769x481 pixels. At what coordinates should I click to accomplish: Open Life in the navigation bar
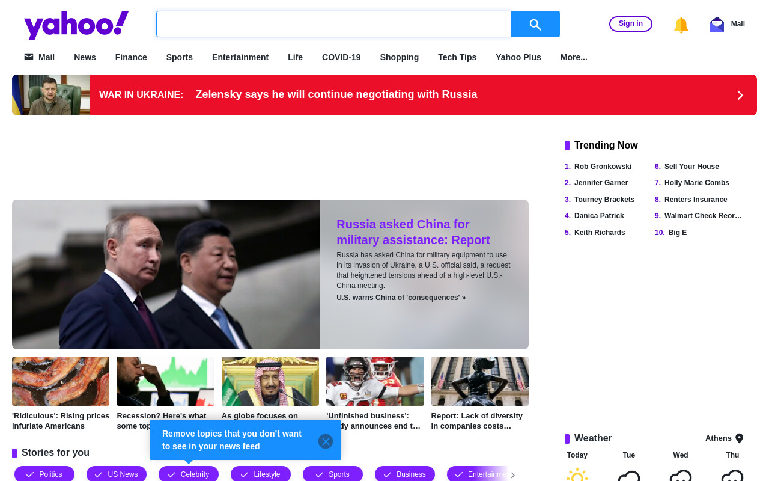[295, 57]
